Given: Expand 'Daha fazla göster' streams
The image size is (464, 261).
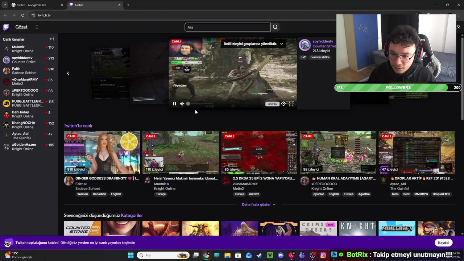Looking at the screenshot, I should coord(259,204).
